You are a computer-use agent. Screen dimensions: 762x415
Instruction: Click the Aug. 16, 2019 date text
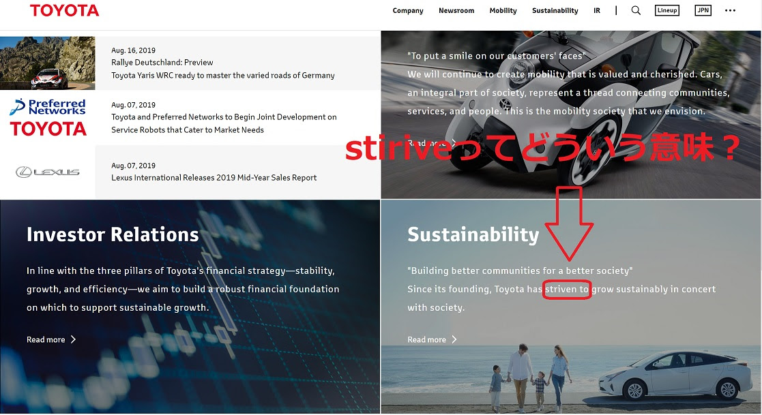pyautogui.click(x=133, y=50)
